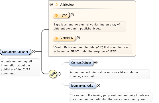Viewport: 159px width, 103px height.
Task: Select the DocumentPublisher element node
Action: click(15, 52)
